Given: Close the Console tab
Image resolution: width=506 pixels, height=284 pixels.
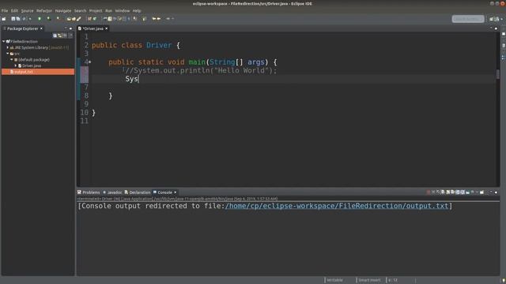Looking at the screenshot, I should [176, 192].
